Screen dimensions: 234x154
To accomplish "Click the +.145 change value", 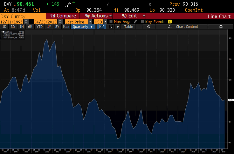I will [x=53, y=4].
